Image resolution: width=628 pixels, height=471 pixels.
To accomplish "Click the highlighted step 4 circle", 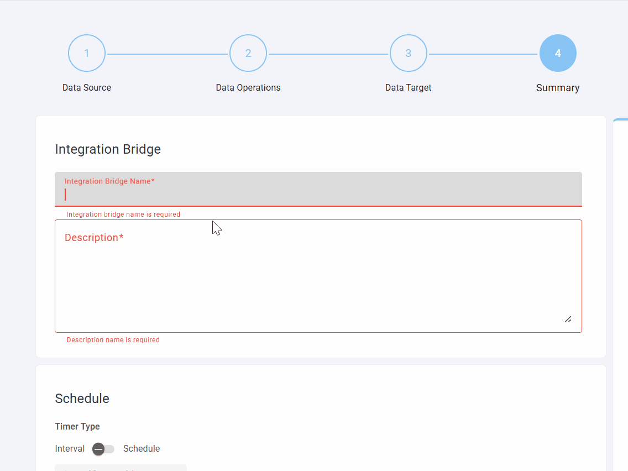I will (x=558, y=53).
